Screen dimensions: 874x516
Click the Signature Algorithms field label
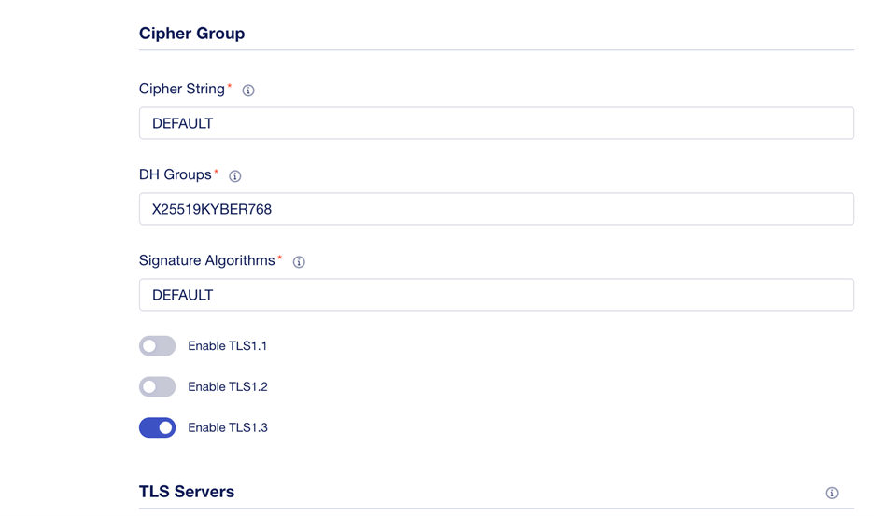coord(206,260)
